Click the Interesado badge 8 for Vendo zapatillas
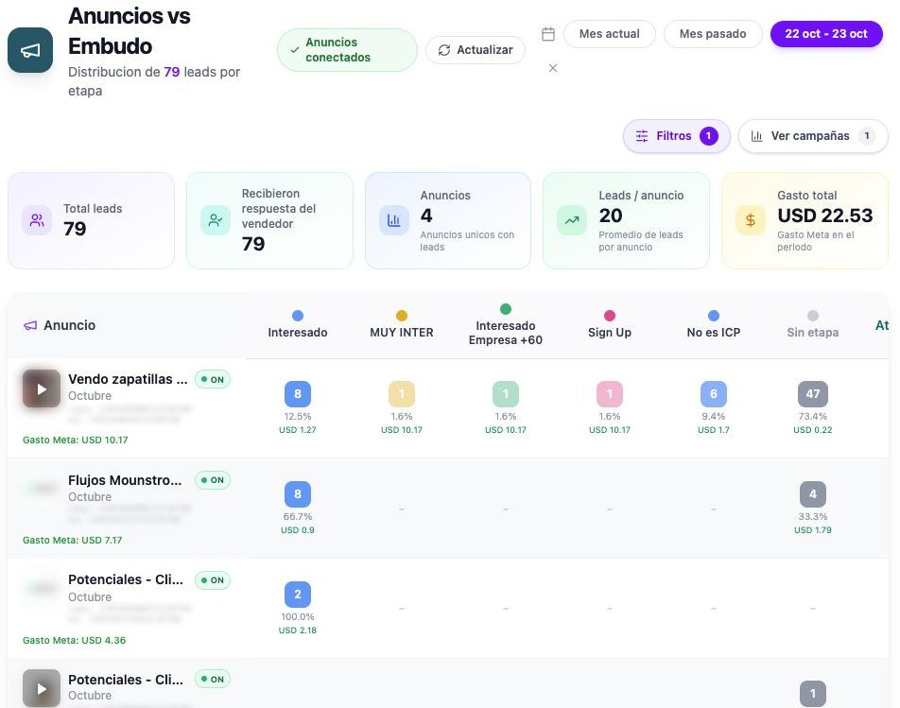 (x=297, y=393)
